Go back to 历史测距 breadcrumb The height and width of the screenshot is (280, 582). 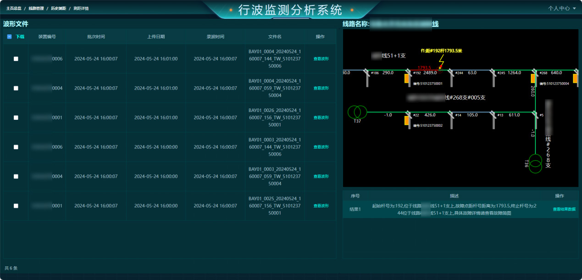(58, 8)
